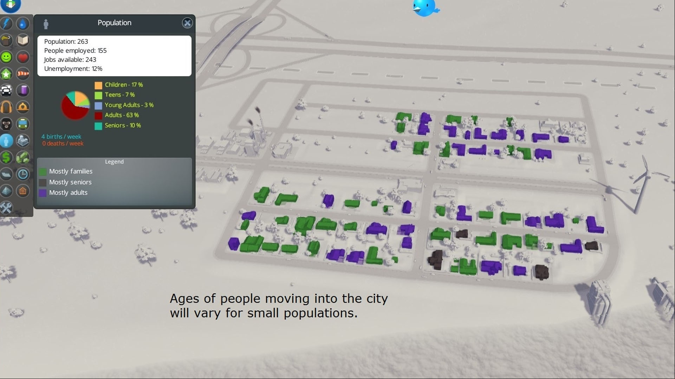
Task: Open the Water info view
Action: coord(23,23)
